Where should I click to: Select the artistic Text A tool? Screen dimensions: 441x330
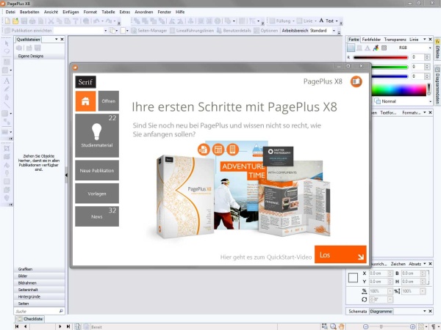point(7,81)
